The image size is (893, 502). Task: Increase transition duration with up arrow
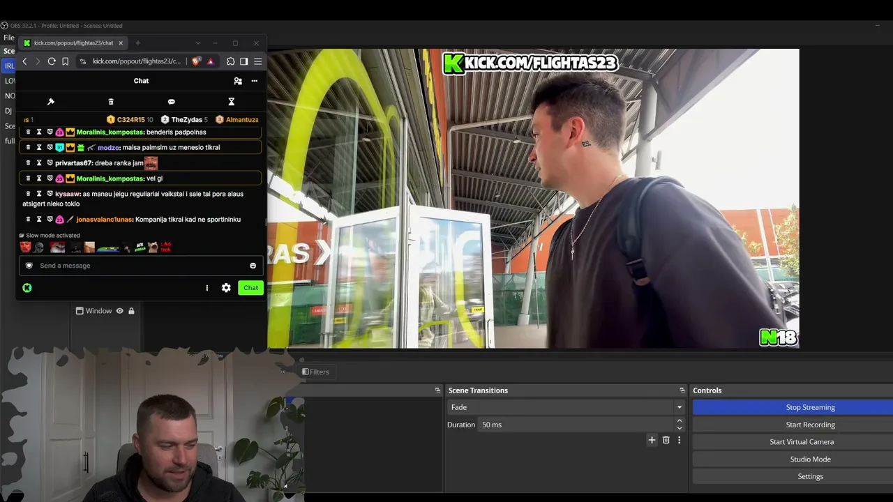[680, 421]
